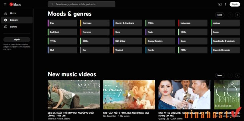Image resolution: width=244 pixels, height=121 pixels.
Task: Click the Home house icon
Action: [5, 13]
